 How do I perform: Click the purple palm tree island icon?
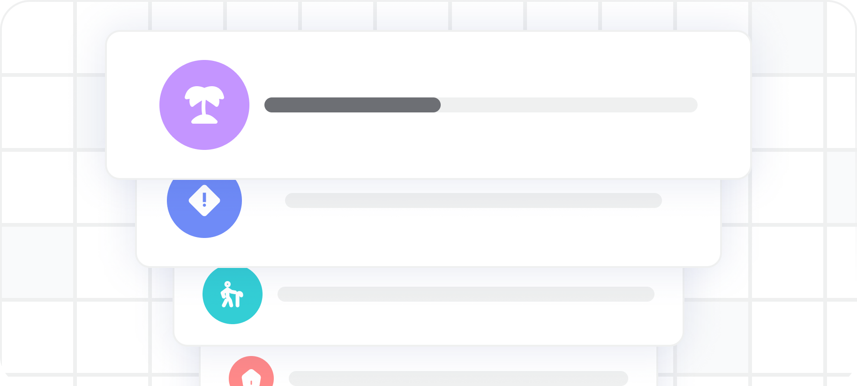point(204,105)
